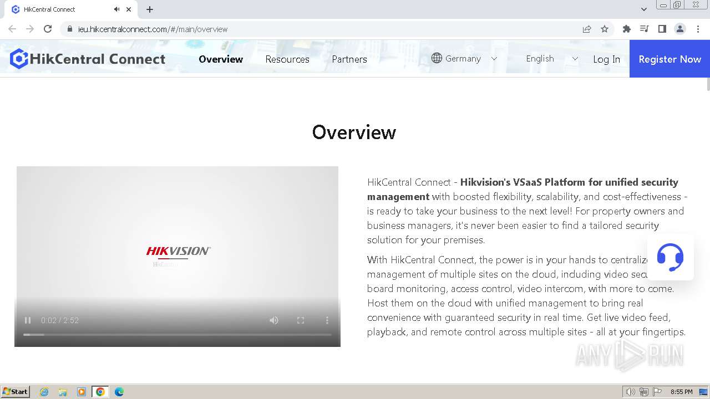Image resolution: width=710 pixels, height=399 pixels.
Task: Click the 8:55 PM system clock
Action: coord(681,392)
